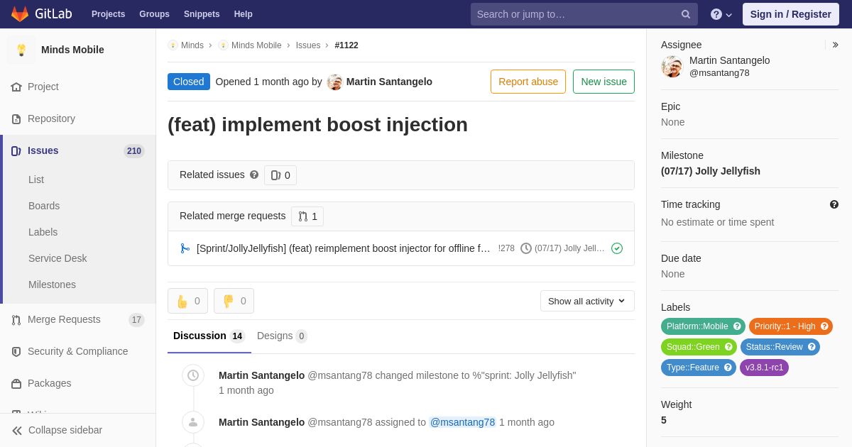Open the (07/17) Jolly Jellyfish milestone link
Image resolution: width=852 pixels, height=447 pixels.
[711, 171]
